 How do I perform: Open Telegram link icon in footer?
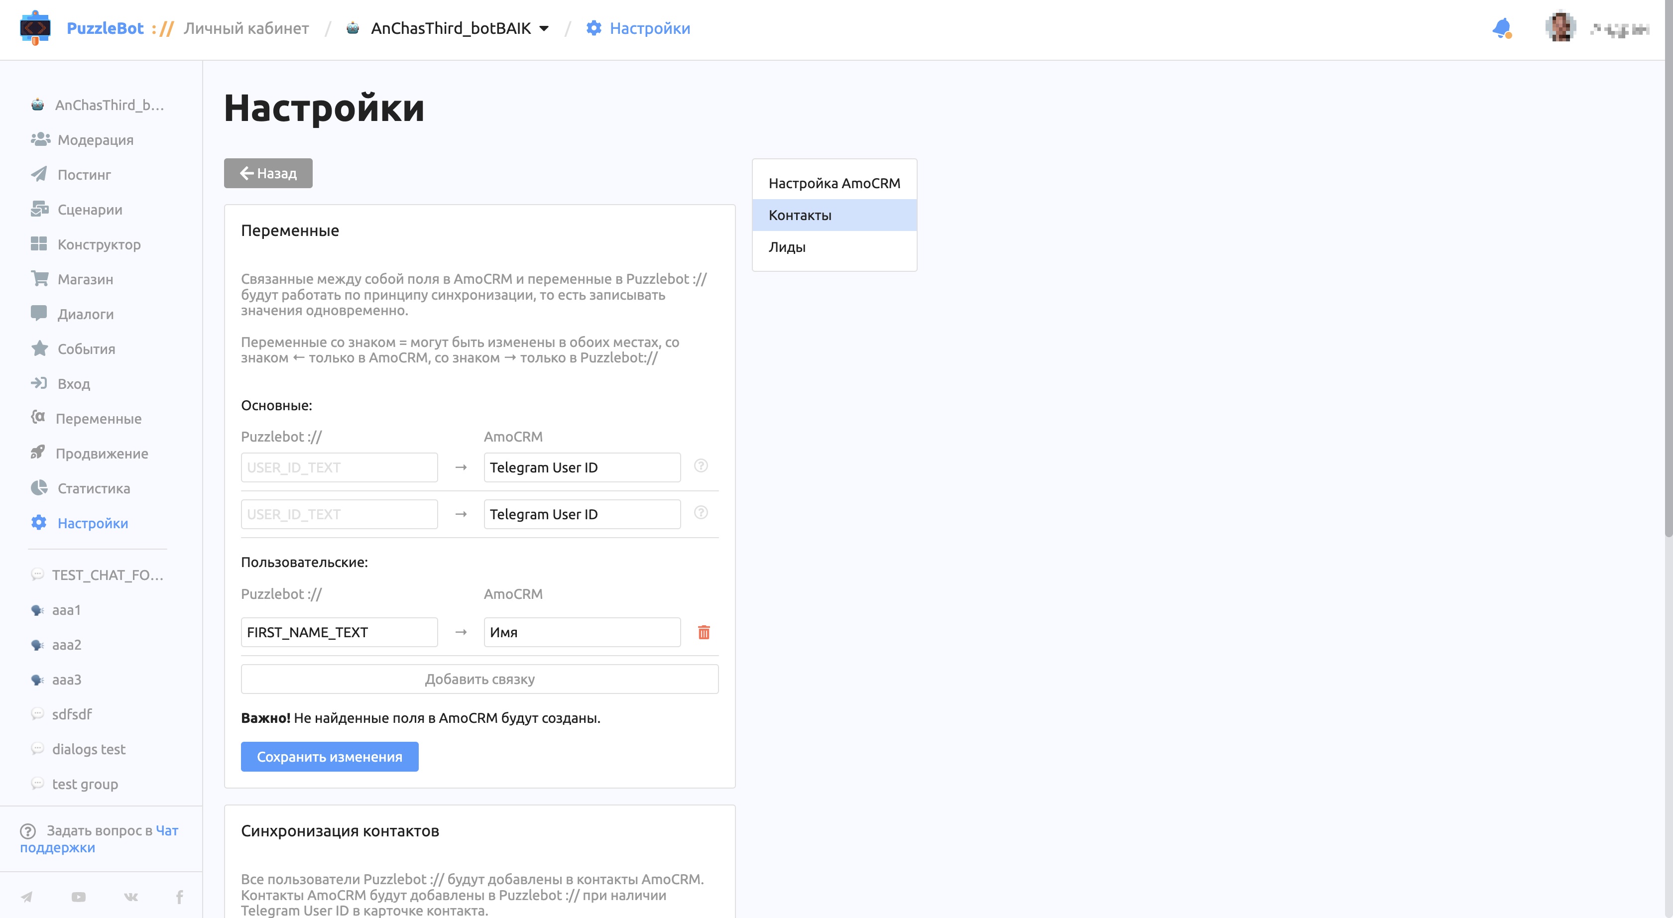coord(26,897)
